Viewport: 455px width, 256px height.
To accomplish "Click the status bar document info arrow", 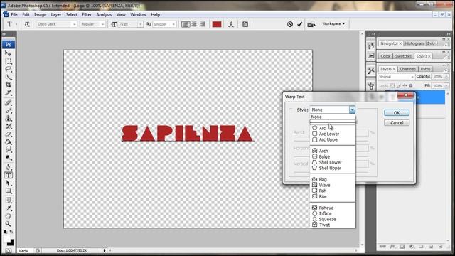I will pyautogui.click(x=105, y=250).
